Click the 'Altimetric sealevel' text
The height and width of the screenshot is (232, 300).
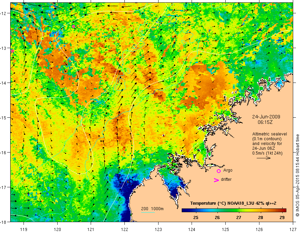click(270, 134)
